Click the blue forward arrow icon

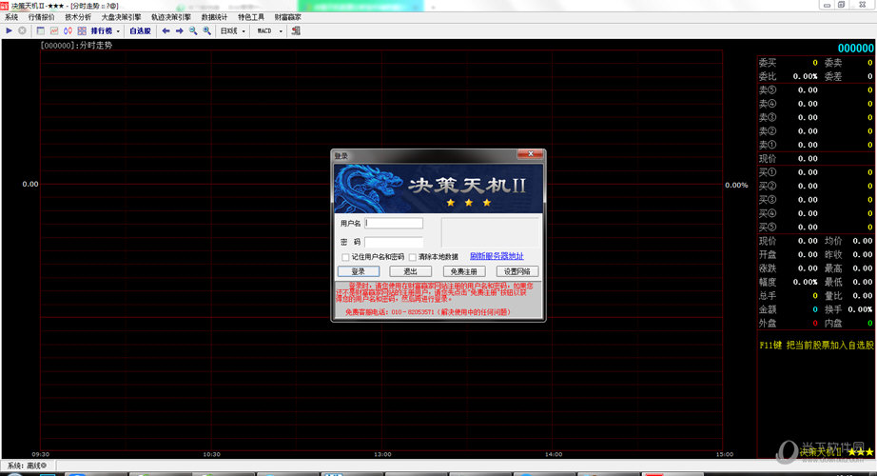click(x=180, y=30)
